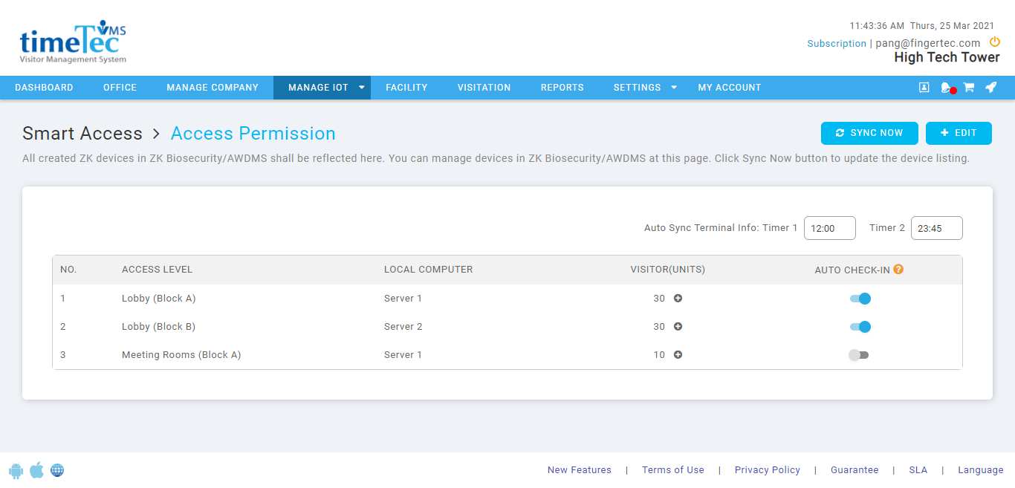This screenshot has width=1015, height=488.
Task: Click the Access Level column header
Action: pos(157,270)
